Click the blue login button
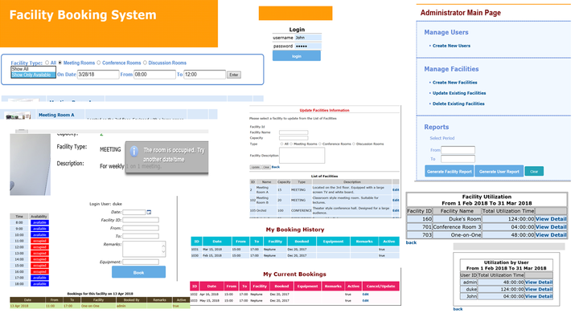This screenshot has height=325, width=579. (297, 56)
